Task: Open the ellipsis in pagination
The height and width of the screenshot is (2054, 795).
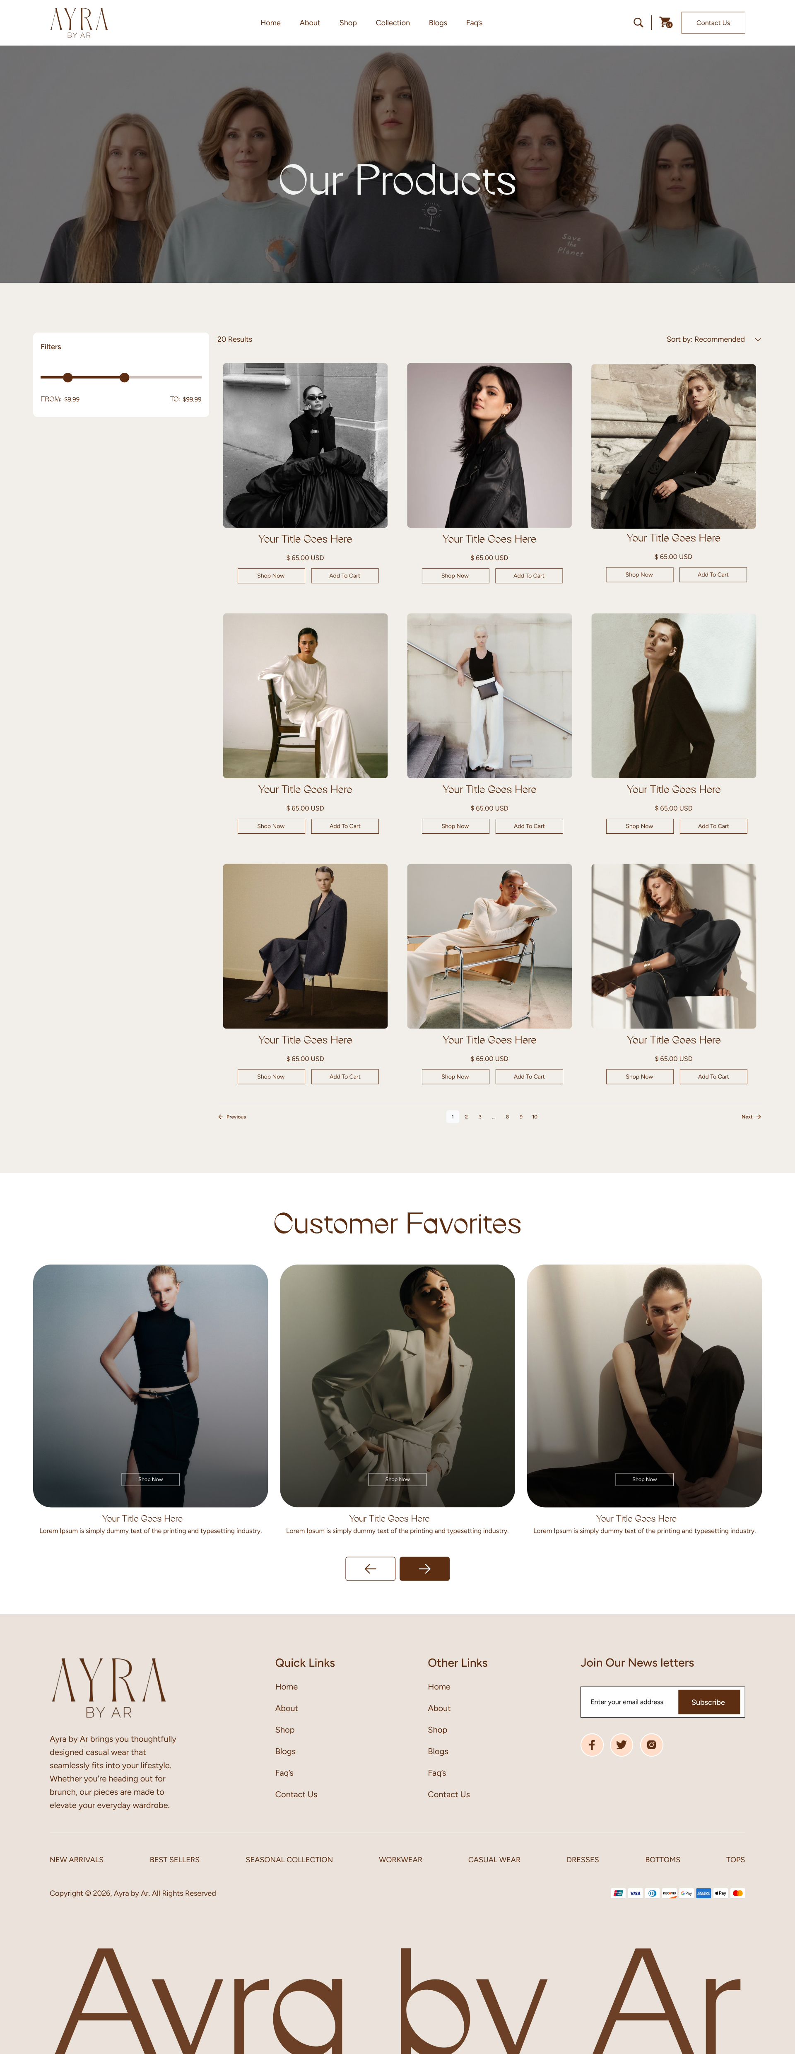Action: tap(494, 1116)
